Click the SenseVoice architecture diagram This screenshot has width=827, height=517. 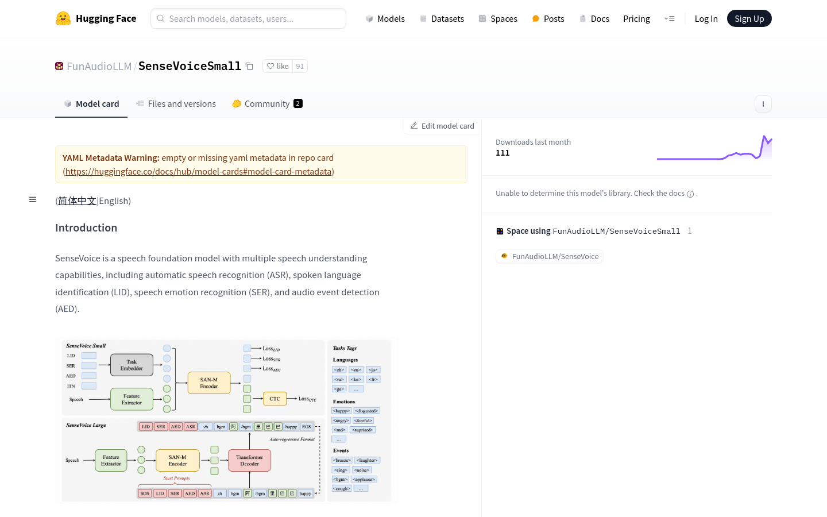[227, 420]
